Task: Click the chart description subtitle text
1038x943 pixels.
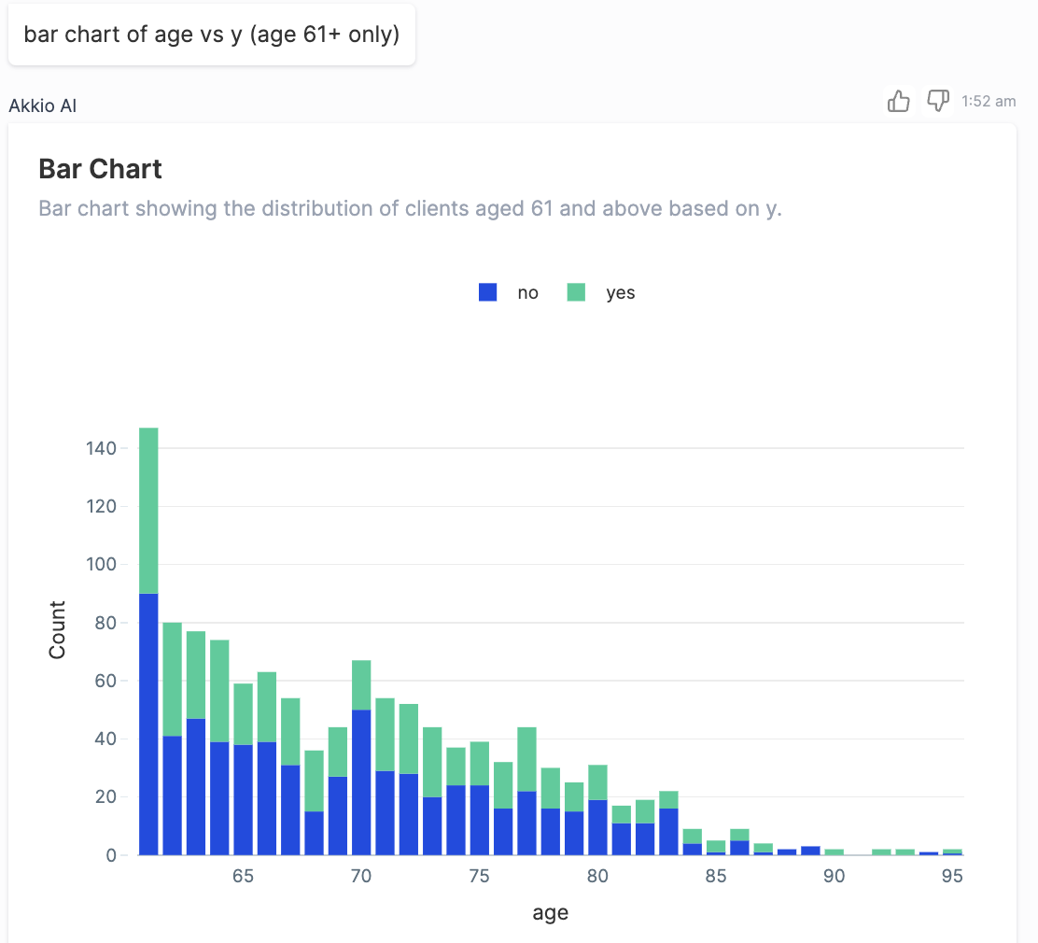Action: [411, 208]
